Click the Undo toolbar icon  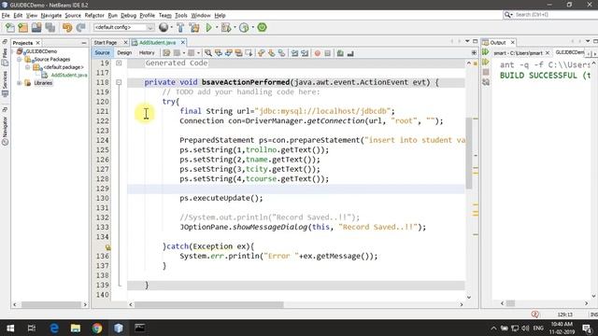pos(67,27)
